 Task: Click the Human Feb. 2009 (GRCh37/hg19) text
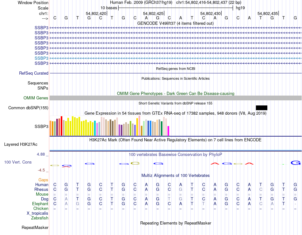(141, 3)
